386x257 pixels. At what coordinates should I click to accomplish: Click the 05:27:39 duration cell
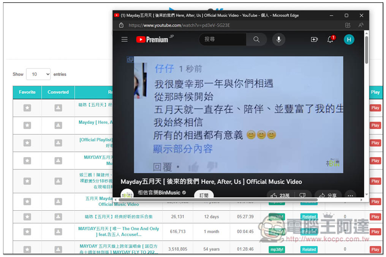(x=245, y=217)
